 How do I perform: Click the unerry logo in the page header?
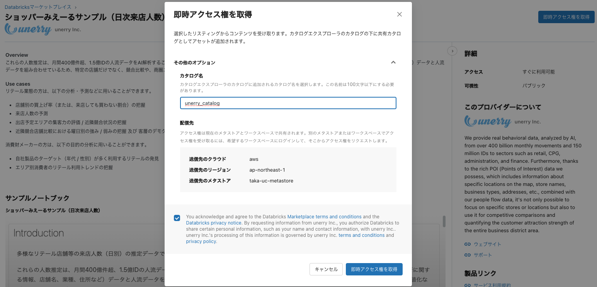[x=28, y=29]
